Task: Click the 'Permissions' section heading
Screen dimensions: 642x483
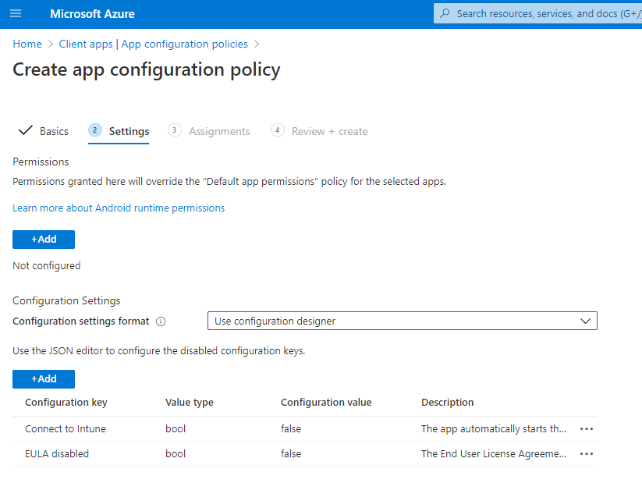Action: pyautogui.click(x=41, y=162)
